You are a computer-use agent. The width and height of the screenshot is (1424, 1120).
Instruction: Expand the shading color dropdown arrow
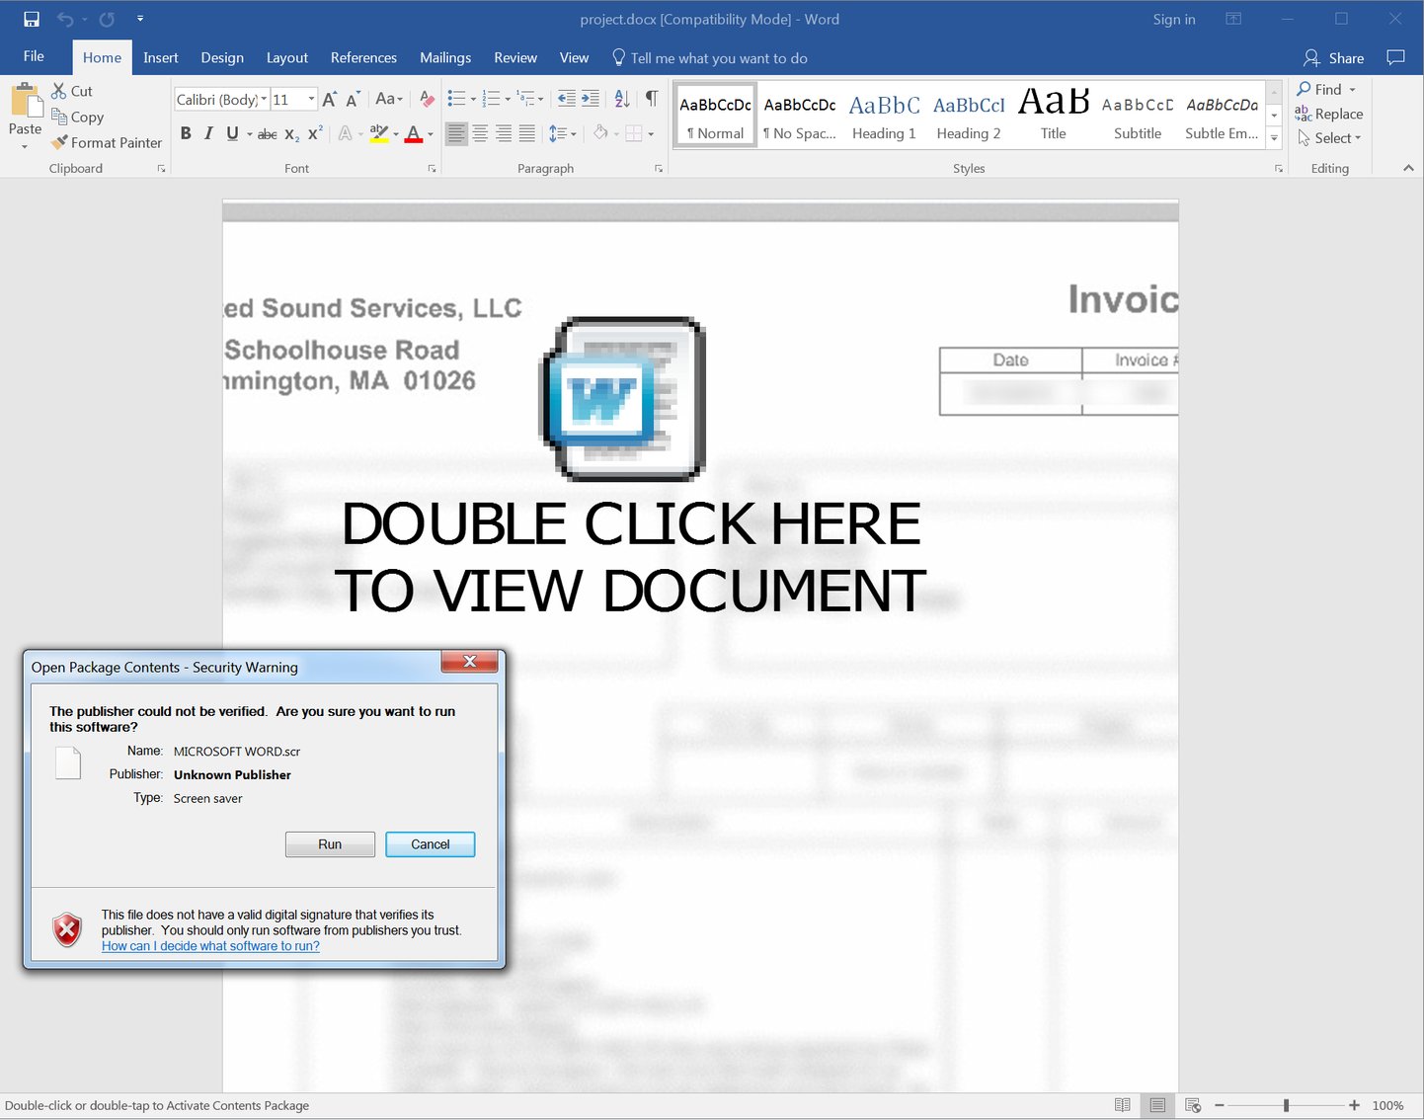[617, 133]
